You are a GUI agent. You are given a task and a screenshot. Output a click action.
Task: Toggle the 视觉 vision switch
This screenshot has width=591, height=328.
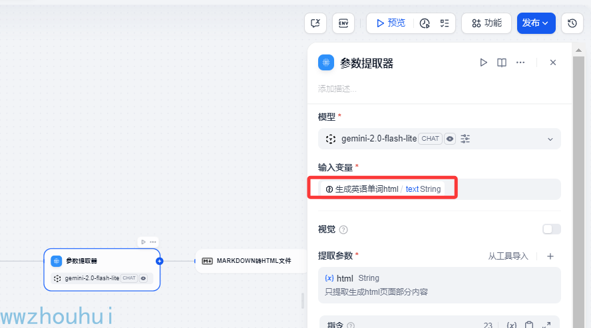[x=552, y=229]
